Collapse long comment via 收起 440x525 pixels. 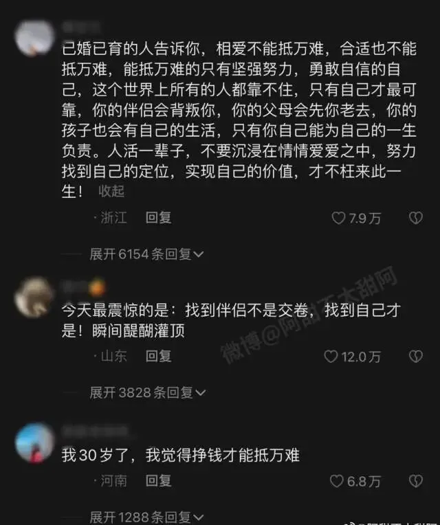tap(111, 192)
